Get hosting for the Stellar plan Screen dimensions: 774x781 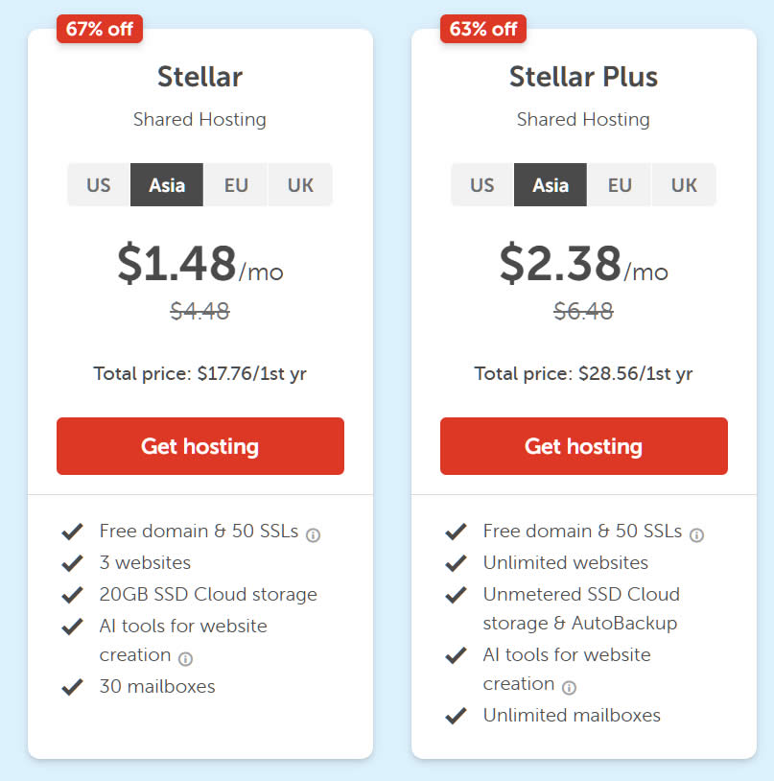[200, 446]
